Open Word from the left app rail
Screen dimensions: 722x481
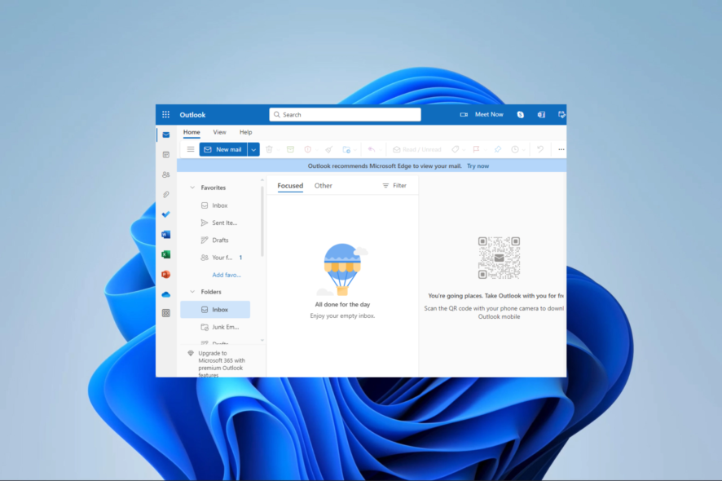click(x=165, y=234)
